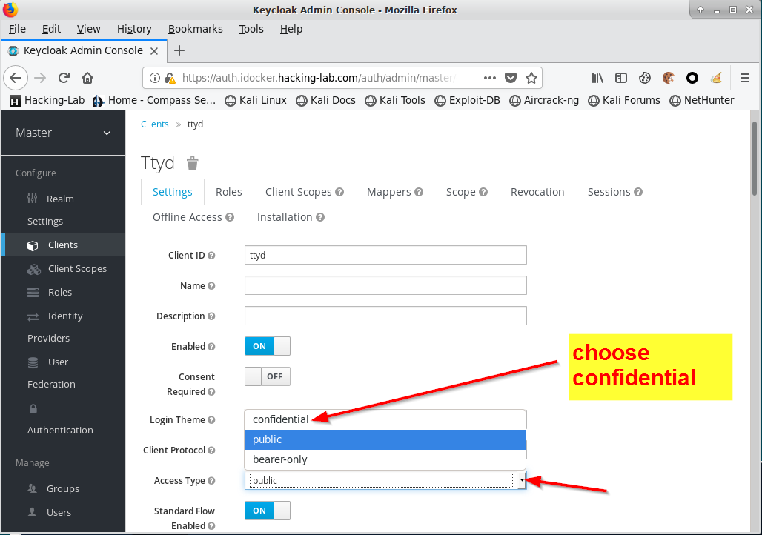762x535 pixels.
Task: Delete the Ttyd client with trash icon
Action: (x=193, y=163)
